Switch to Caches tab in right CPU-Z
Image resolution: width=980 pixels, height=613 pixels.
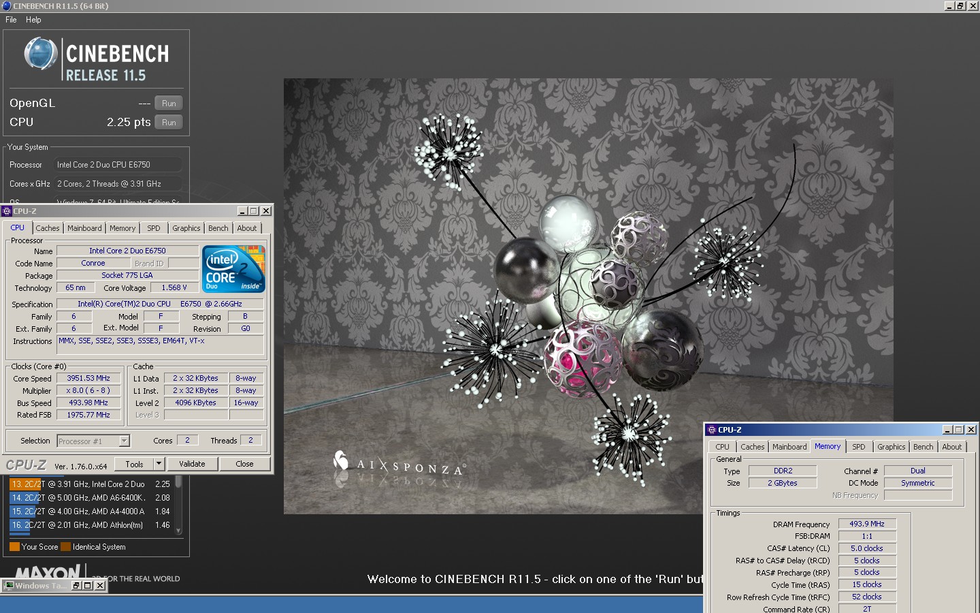coord(753,447)
